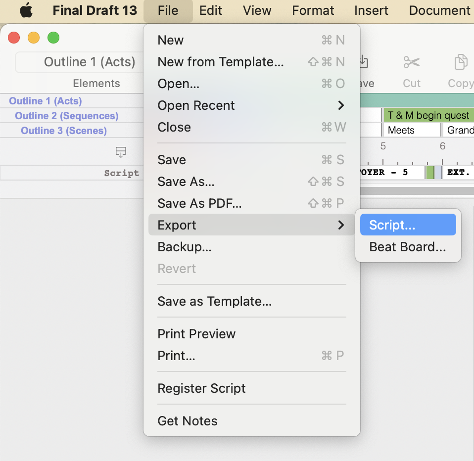Expand the Open Recent submenu arrow

tap(340, 105)
